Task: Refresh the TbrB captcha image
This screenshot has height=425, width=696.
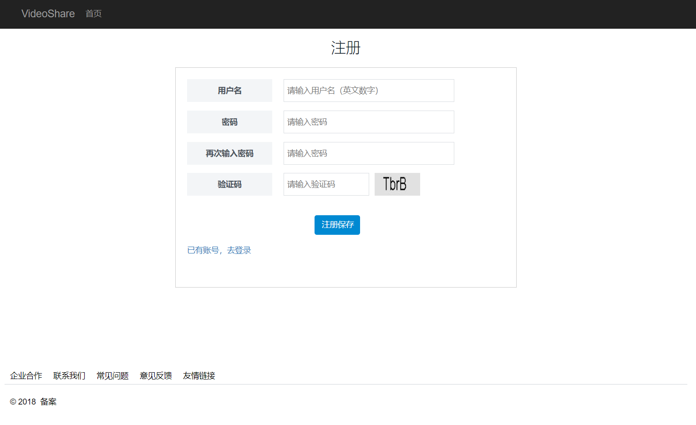Action: tap(397, 184)
